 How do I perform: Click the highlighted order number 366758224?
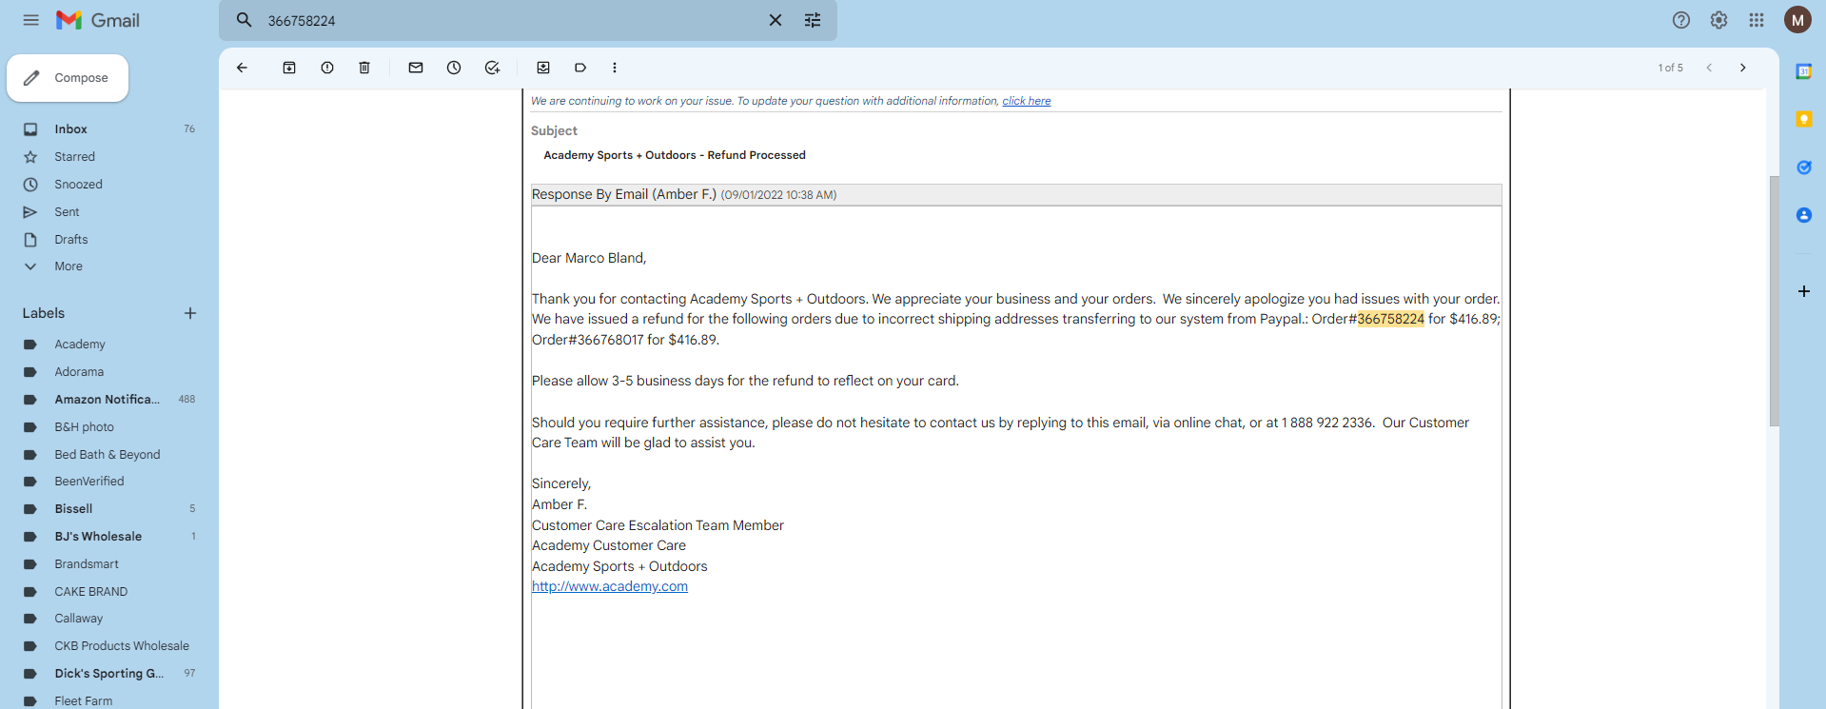[x=1391, y=319]
